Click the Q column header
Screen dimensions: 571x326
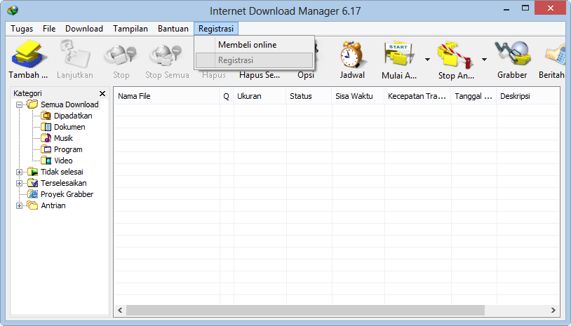pos(226,96)
